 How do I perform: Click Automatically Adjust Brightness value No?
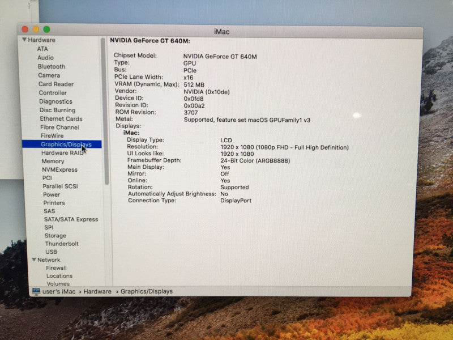[224, 194]
